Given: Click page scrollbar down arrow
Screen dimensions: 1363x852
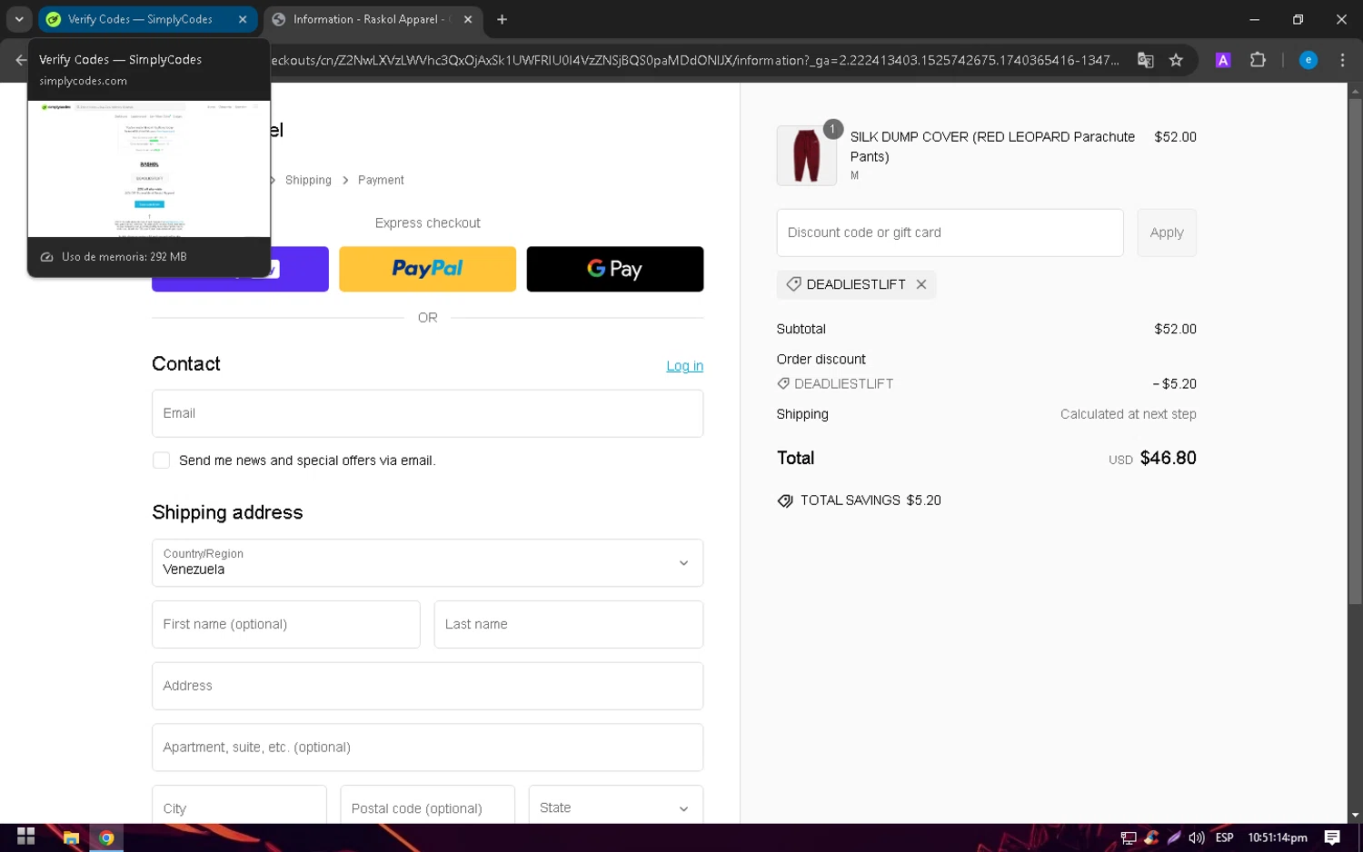Looking at the screenshot, I should (x=1355, y=816).
